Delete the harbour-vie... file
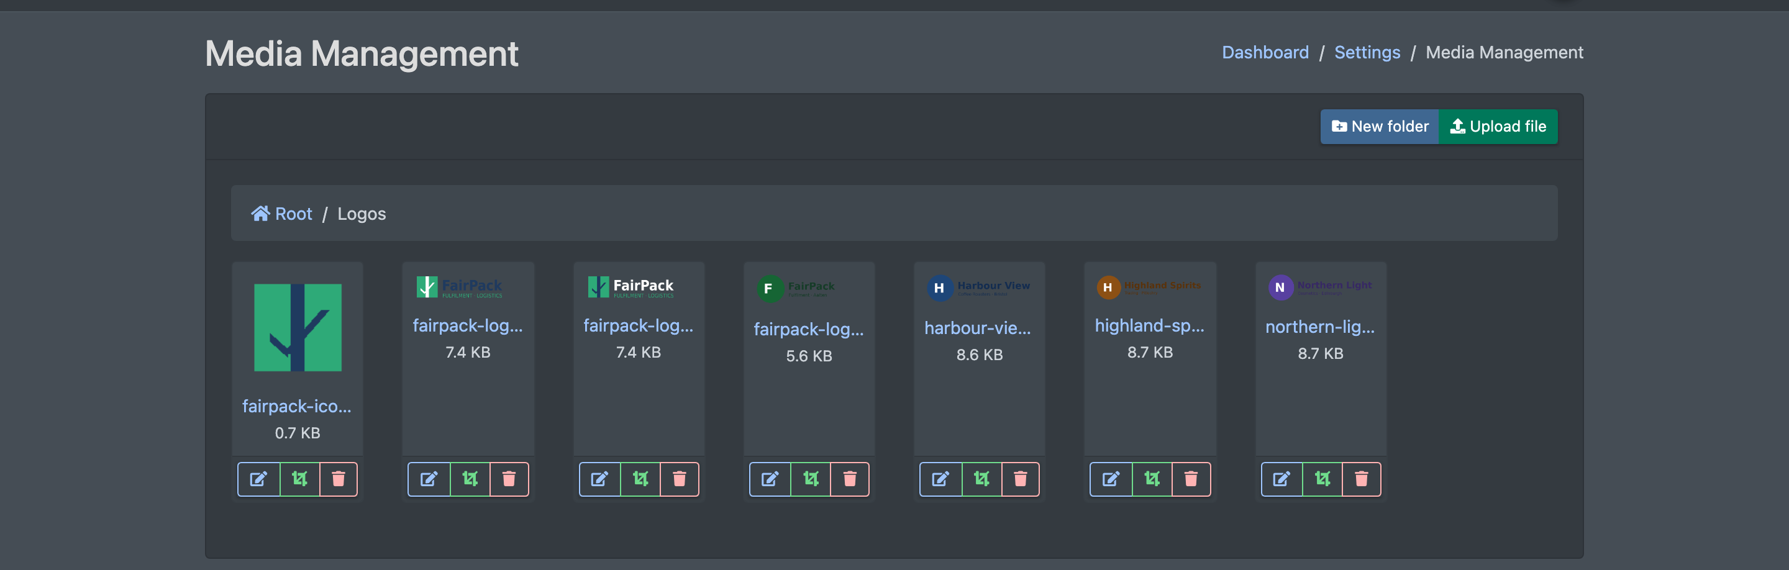This screenshot has height=570, width=1789. tap(1020, 479)
